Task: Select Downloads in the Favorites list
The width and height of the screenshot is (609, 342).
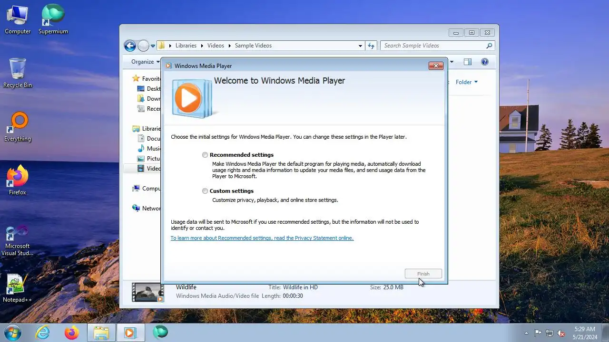Action: 149,99
